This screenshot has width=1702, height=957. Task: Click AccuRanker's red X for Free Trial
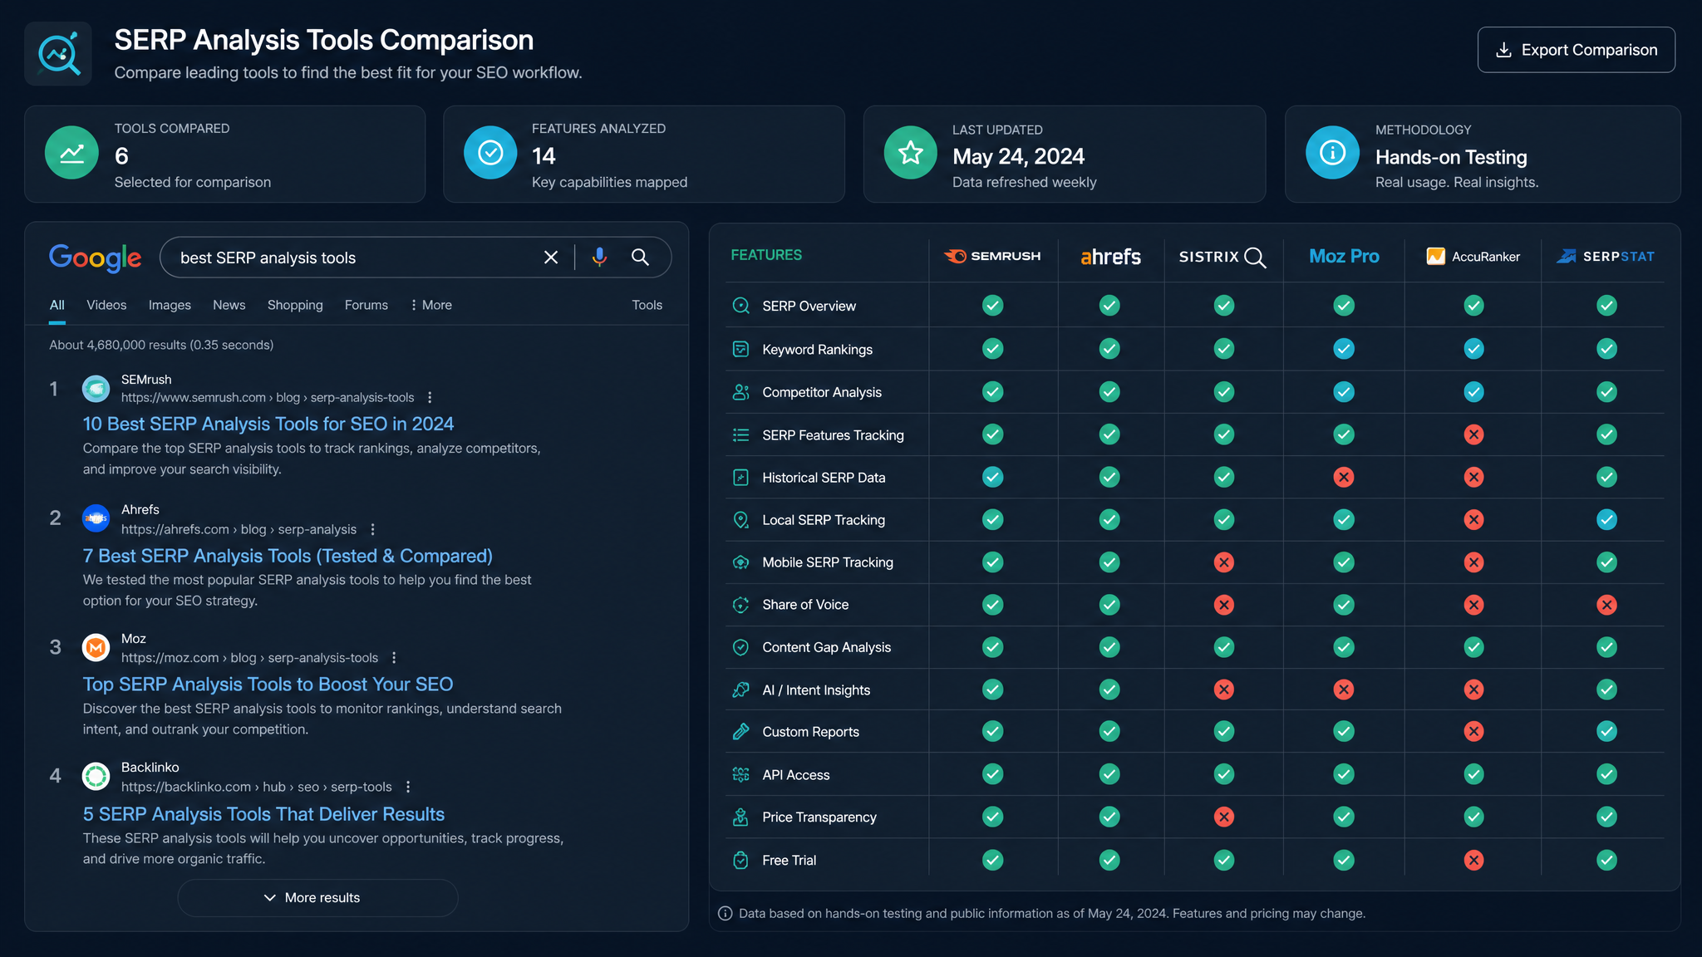point(1473,860)
